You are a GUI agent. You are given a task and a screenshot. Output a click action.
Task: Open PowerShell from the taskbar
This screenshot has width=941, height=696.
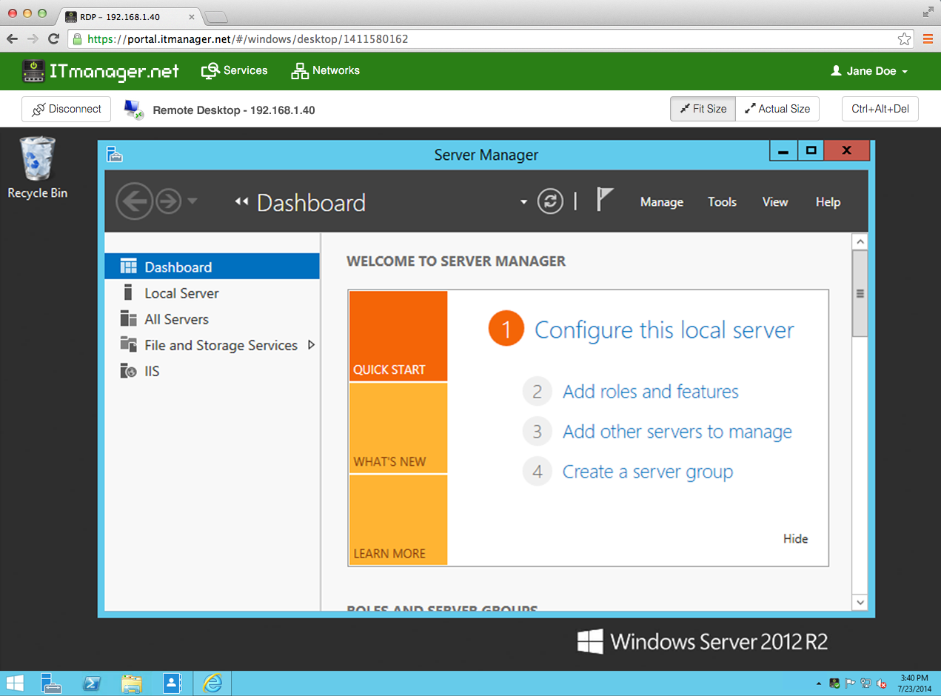[x=92, y=683]
